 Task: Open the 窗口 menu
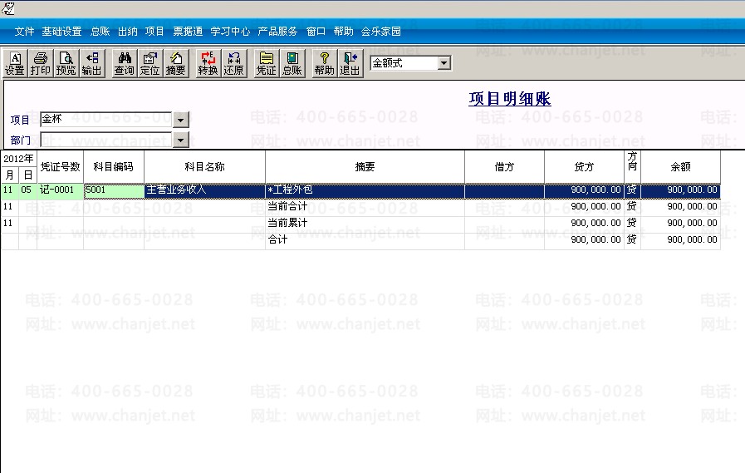316,32
